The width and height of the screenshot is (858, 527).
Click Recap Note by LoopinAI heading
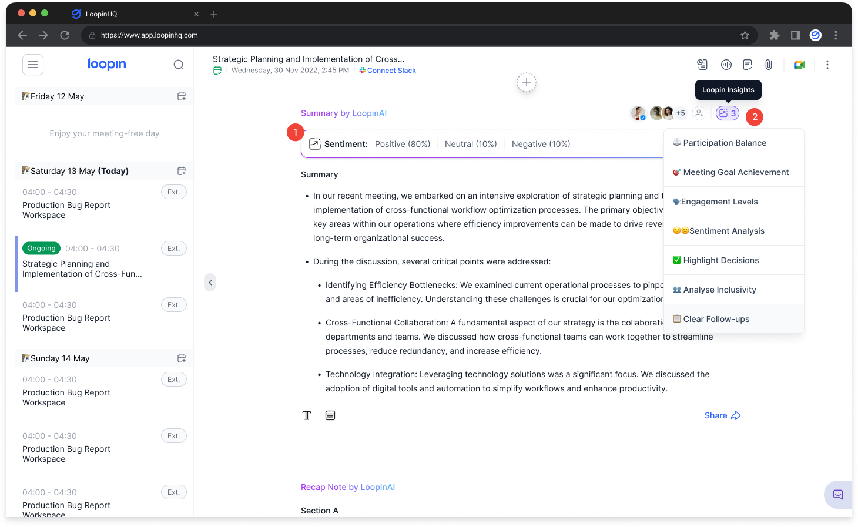(x=348, y=487)
